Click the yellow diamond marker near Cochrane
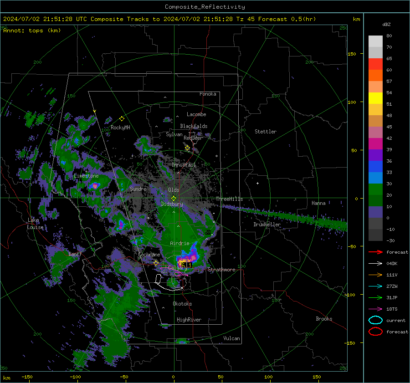This screenshot has width=410, height=383. click(x=156, y=263)
